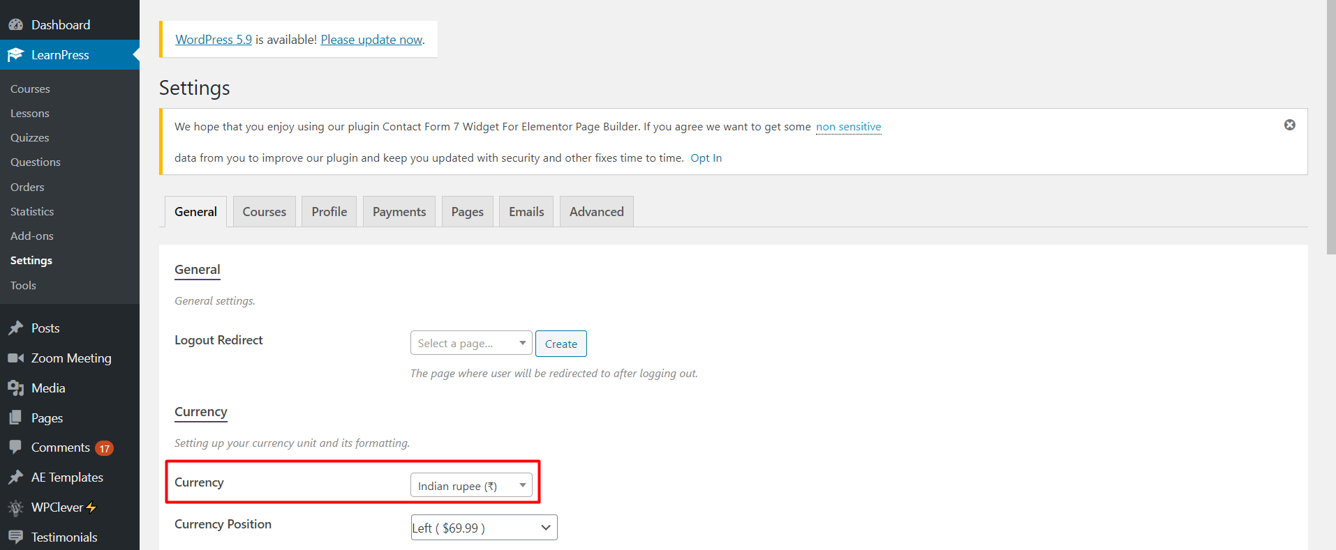The image size is (1336, 550).
Task: Switch to the Pages settings tab
Action: click(x=468, y=211)
